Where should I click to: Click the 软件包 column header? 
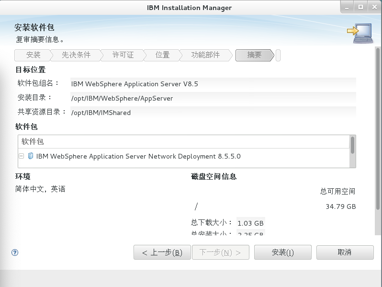coord(184,142)
